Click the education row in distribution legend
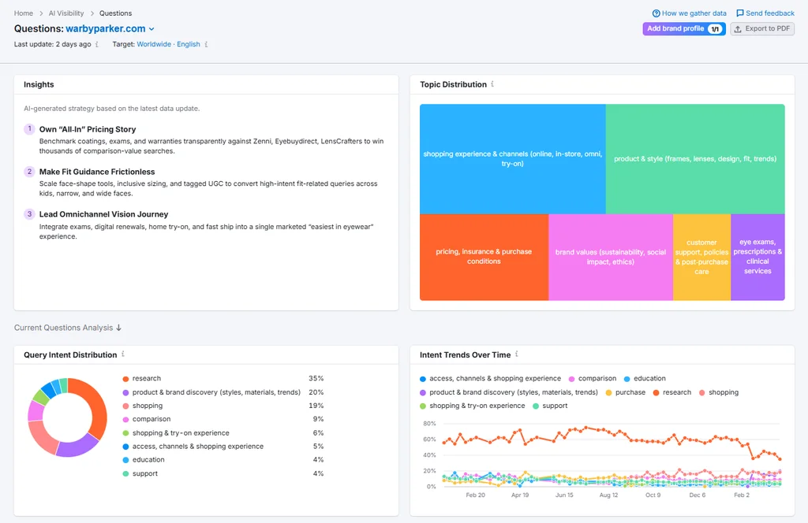808x523 pixels. (x=223, y=460)
